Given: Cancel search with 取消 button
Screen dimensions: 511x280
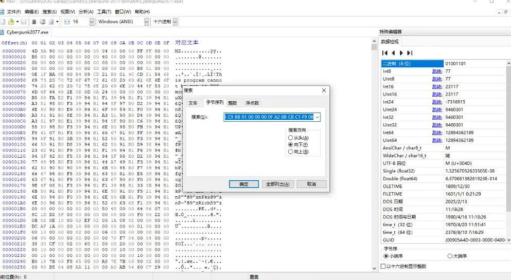Looking at the screenshot, I should click(x=311, y=184).
